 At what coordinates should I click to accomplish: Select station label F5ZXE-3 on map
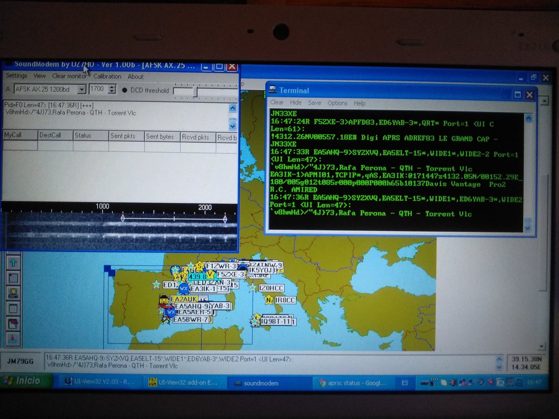tap(231, 274)
